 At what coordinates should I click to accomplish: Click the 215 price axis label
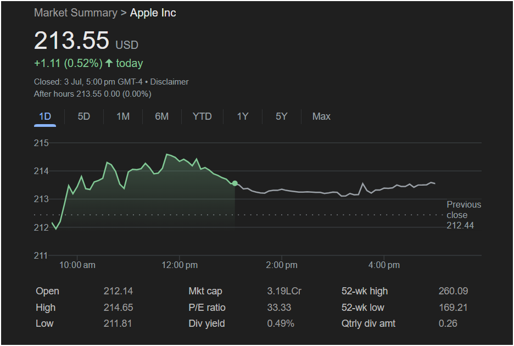[41, 143]
